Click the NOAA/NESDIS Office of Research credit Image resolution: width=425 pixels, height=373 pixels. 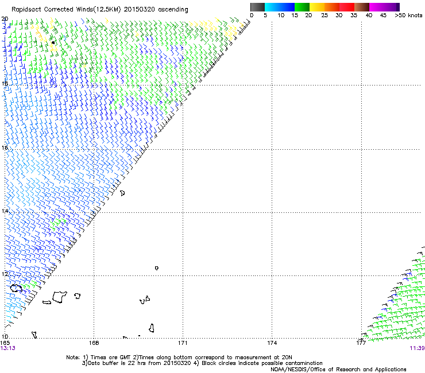(x=338, y=370)
